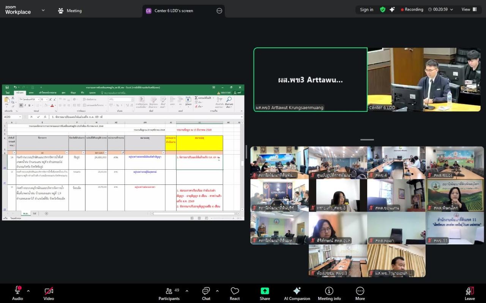Show Meeting info details
This screenshot has width=486, height=303.
pos(329,294)
